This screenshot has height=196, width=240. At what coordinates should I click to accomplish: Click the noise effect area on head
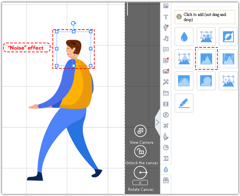point(74,48)
